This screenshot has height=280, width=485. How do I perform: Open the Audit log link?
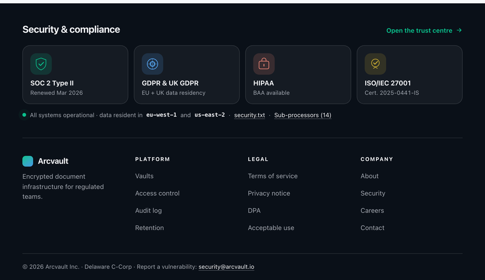click(x=149, y=210)
